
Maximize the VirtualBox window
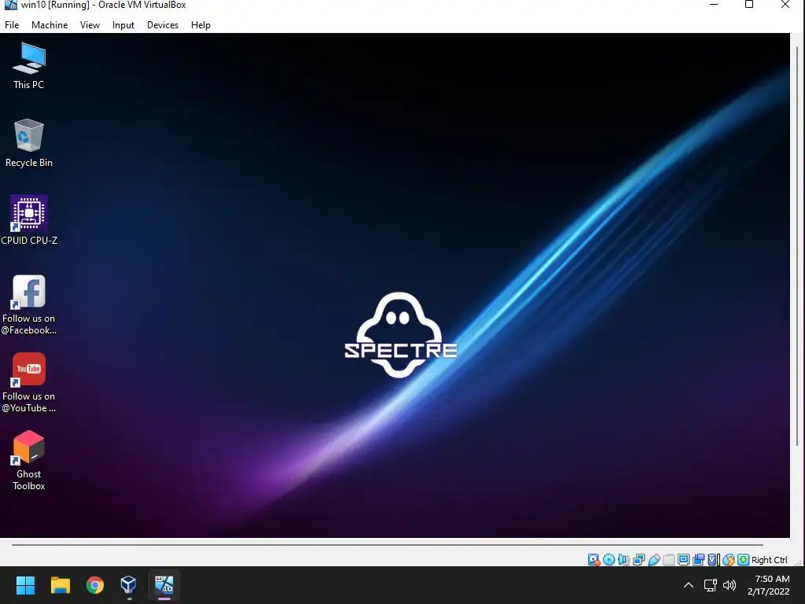pyautogui.click(x=749, y=5)
